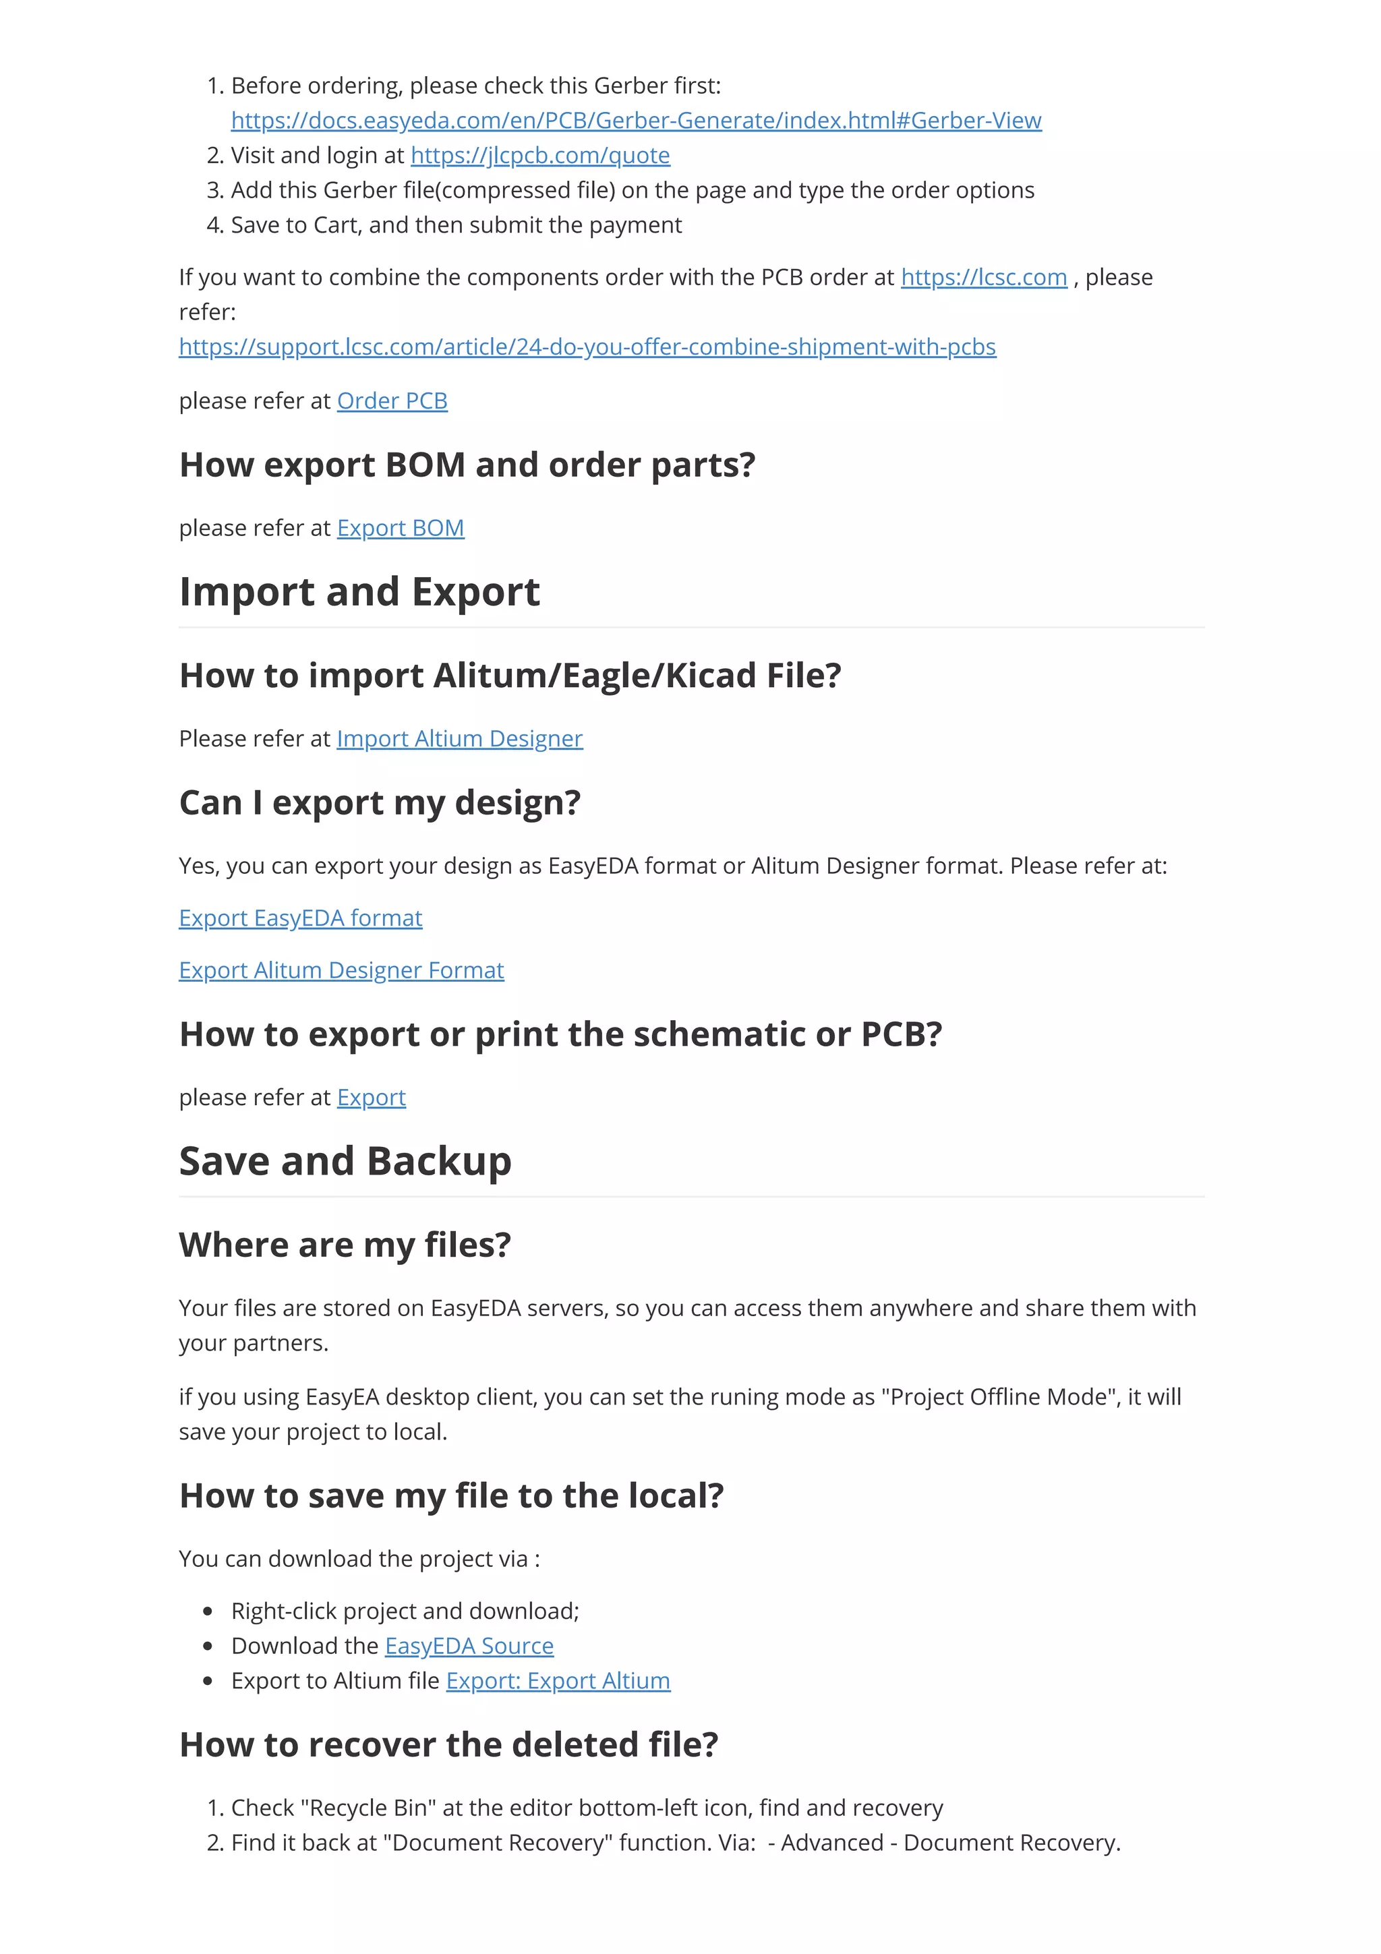The image size is (1381, 1954).
Task: Click the Export EasyEDA format link
Action: [300, 918]
